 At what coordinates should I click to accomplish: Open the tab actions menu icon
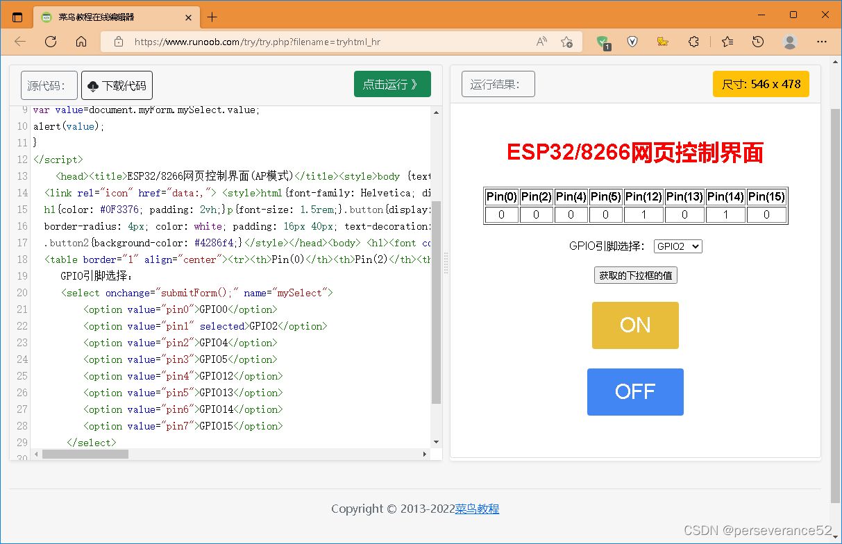point(17,17)
